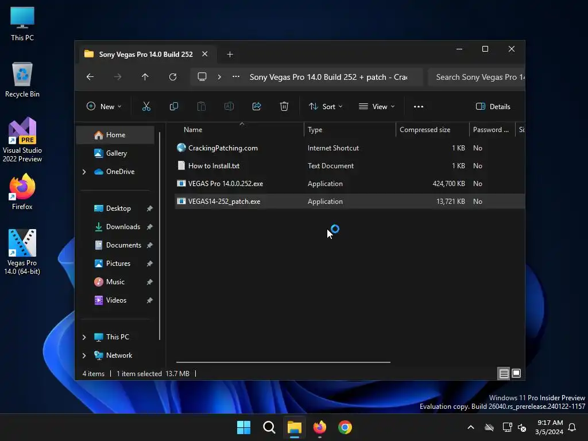Expand Network in navigation pane
Screen dimensions: 588x441
click(84, 355)
